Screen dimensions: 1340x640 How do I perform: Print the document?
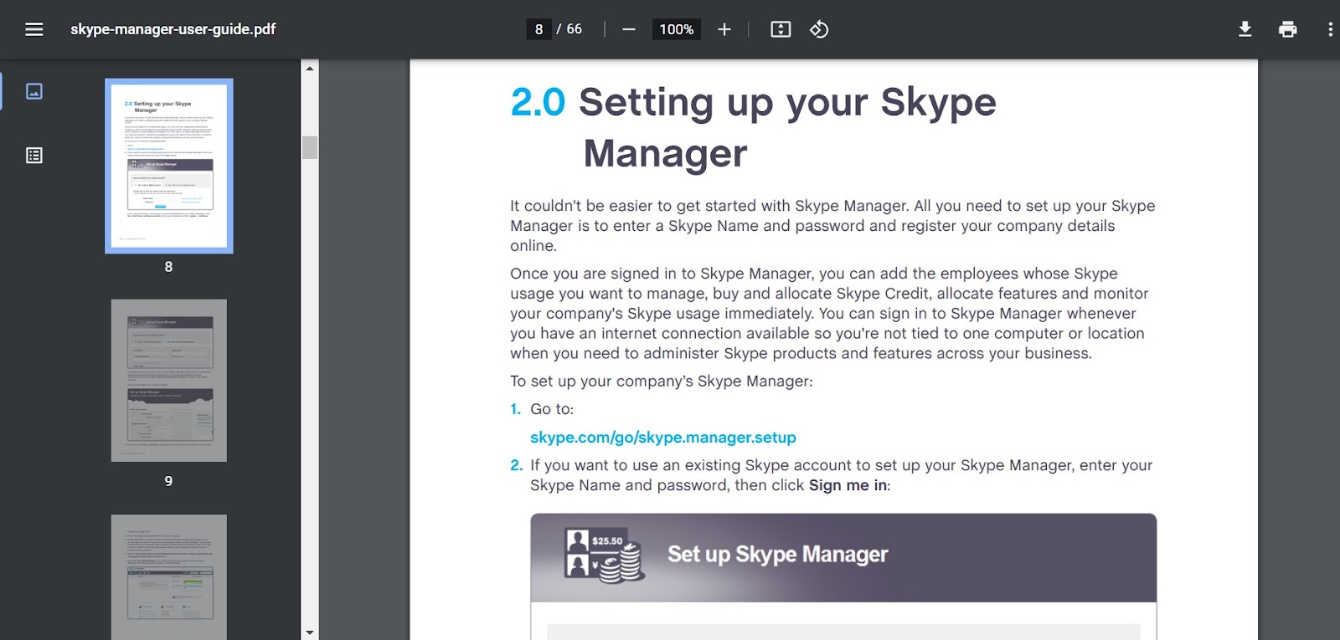[x=1288, y=29]
